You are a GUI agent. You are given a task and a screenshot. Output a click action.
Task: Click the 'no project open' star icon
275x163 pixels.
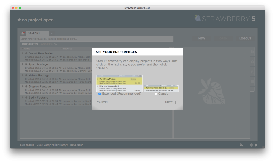tap(19, 20)
